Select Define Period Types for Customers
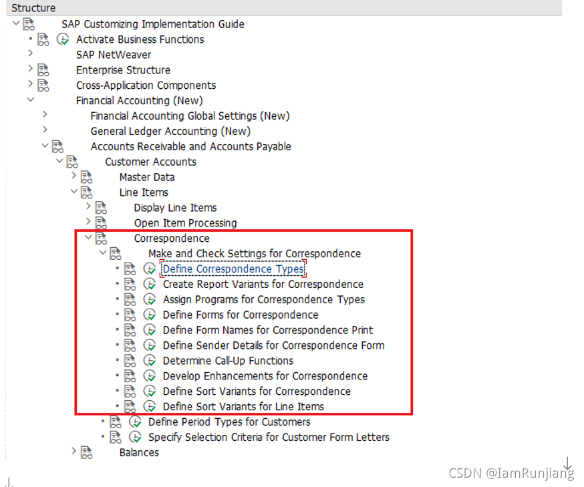The width and height of the screenshot is (584, 487). tap(229, 422)
